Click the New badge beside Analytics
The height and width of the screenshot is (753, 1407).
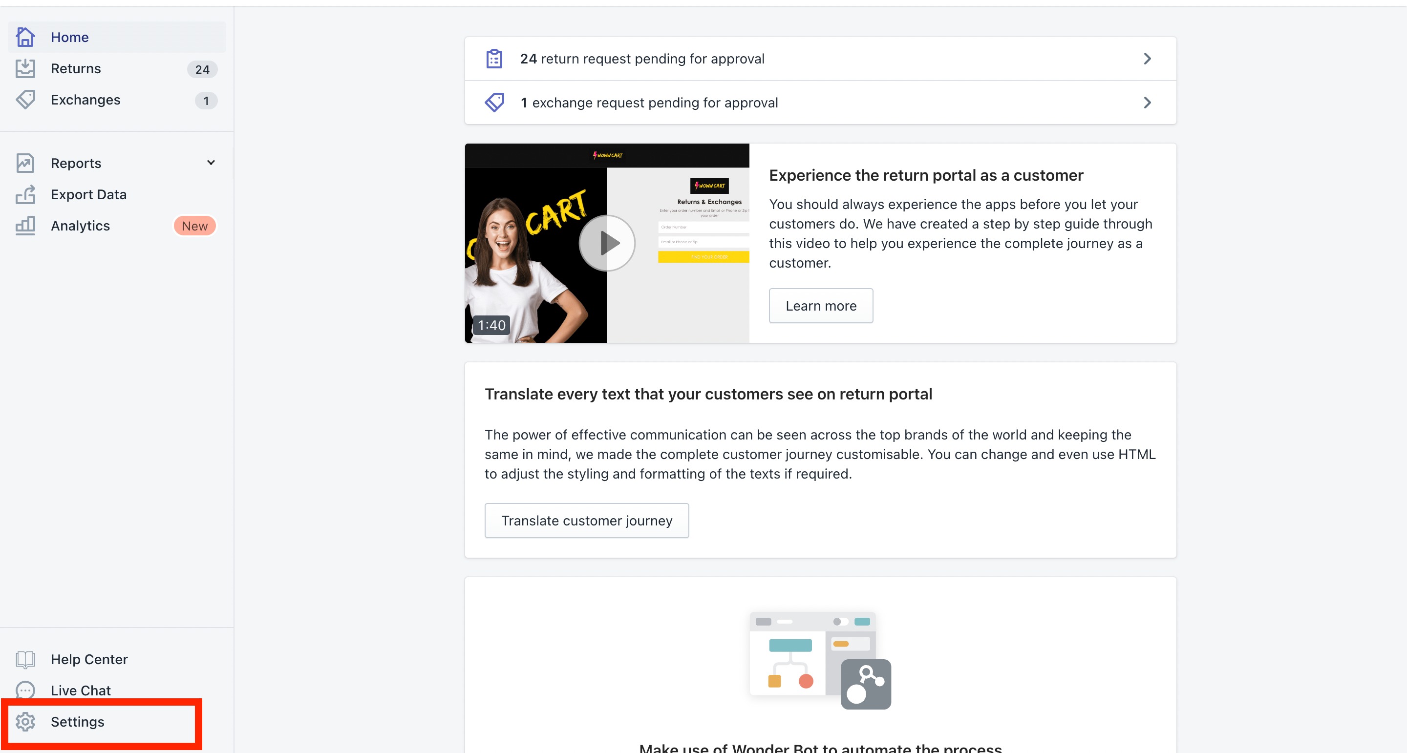click(x=194, y=226)
